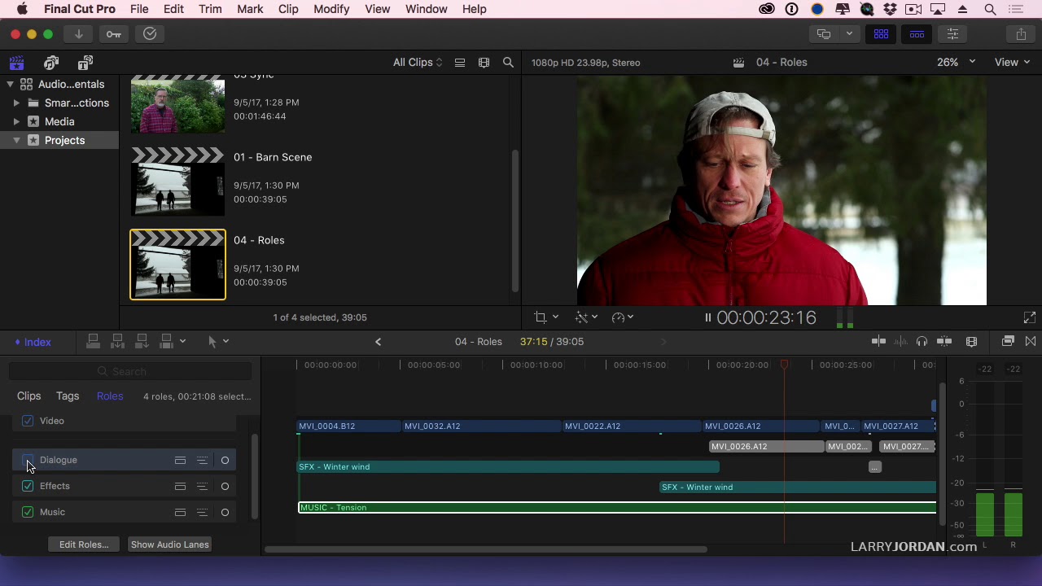Click the macOS Spotlight search icon
The width and height of the screenshot is (1042, 586).
tap(990, 9)
